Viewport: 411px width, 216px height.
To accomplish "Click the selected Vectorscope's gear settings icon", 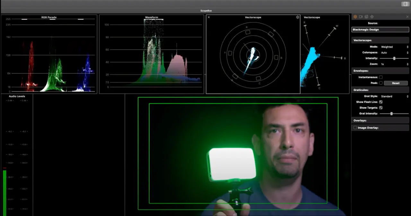I will [x=297, y=17].
